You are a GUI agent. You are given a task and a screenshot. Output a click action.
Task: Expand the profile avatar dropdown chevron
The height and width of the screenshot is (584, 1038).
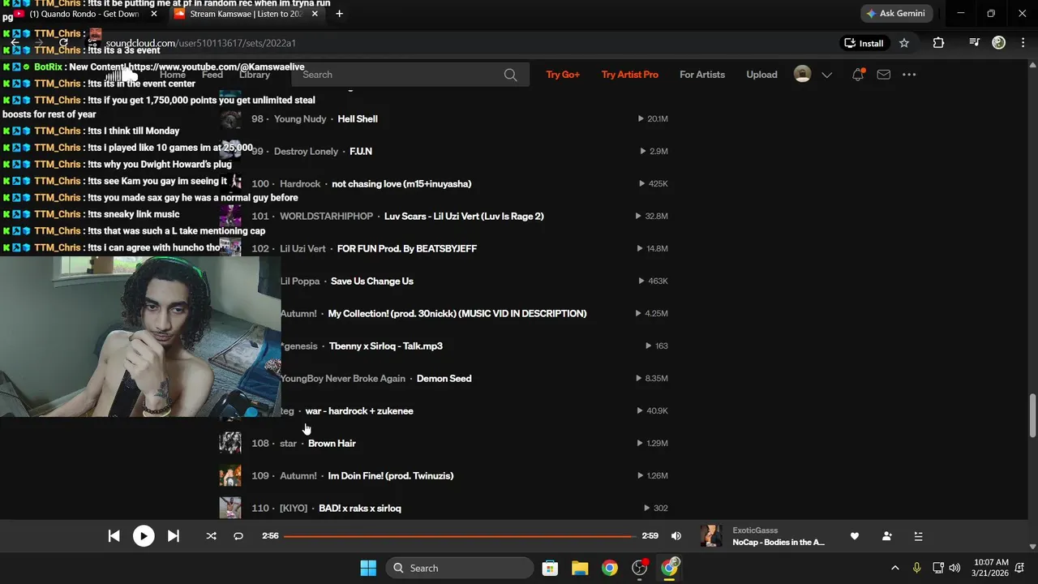826,75
